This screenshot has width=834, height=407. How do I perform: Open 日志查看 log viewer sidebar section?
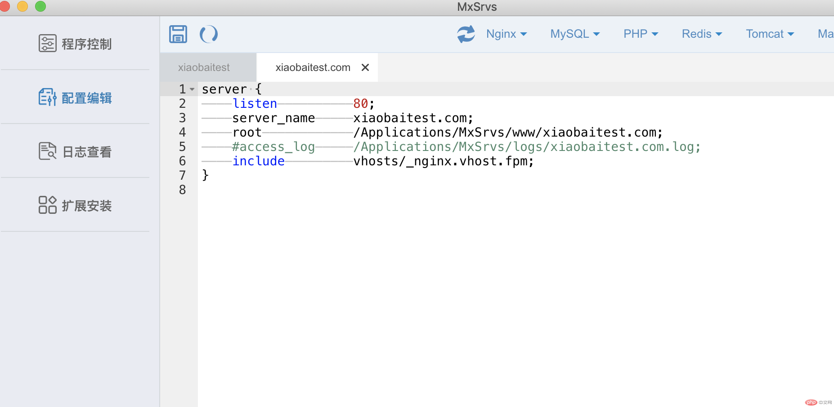(75, 151)
